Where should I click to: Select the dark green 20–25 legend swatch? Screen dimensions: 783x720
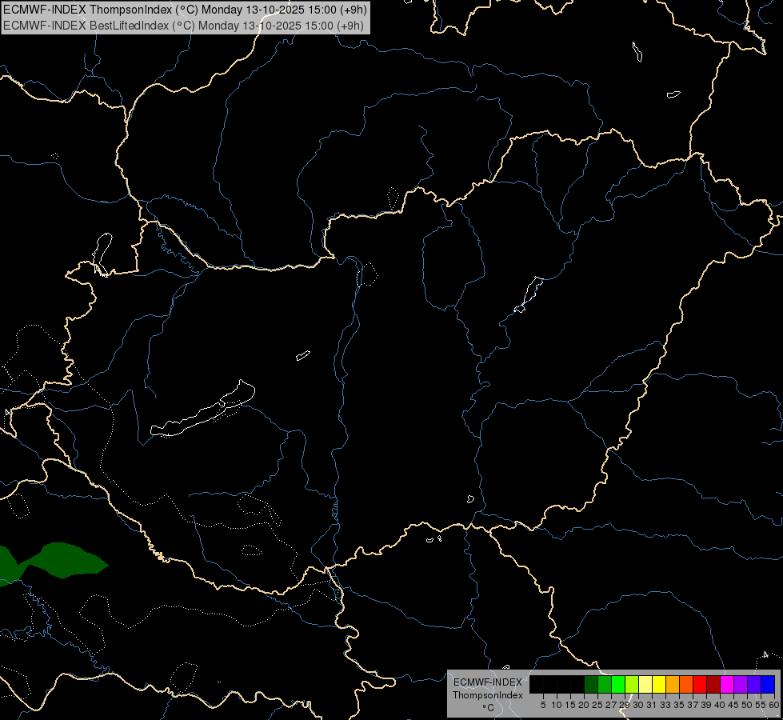591,684
